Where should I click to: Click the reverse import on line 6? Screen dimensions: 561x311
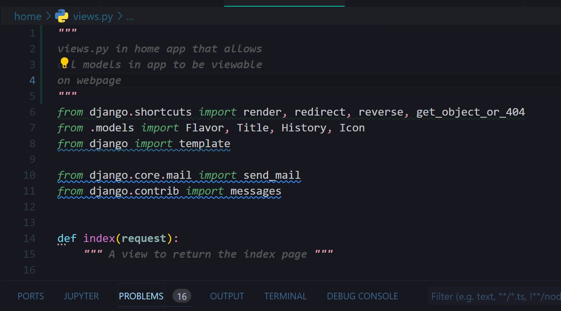[380, 112]
